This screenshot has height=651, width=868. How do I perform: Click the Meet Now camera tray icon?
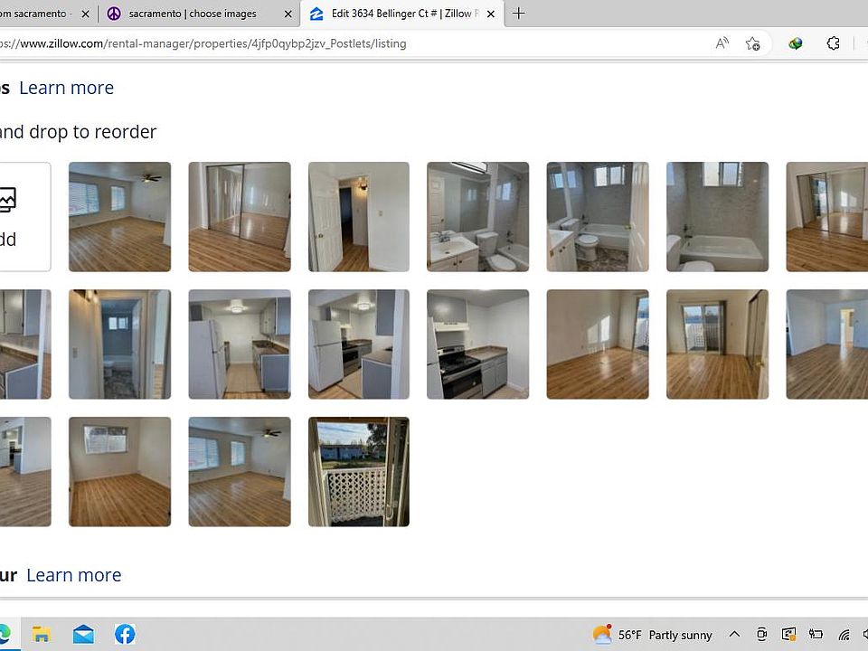click(761, 635)
